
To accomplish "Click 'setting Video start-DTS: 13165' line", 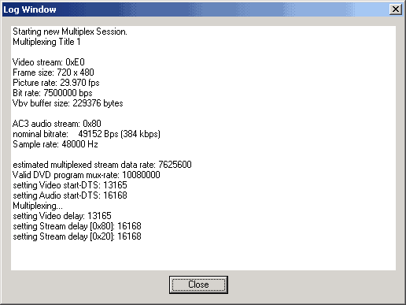I will click(x=70, y=185).
